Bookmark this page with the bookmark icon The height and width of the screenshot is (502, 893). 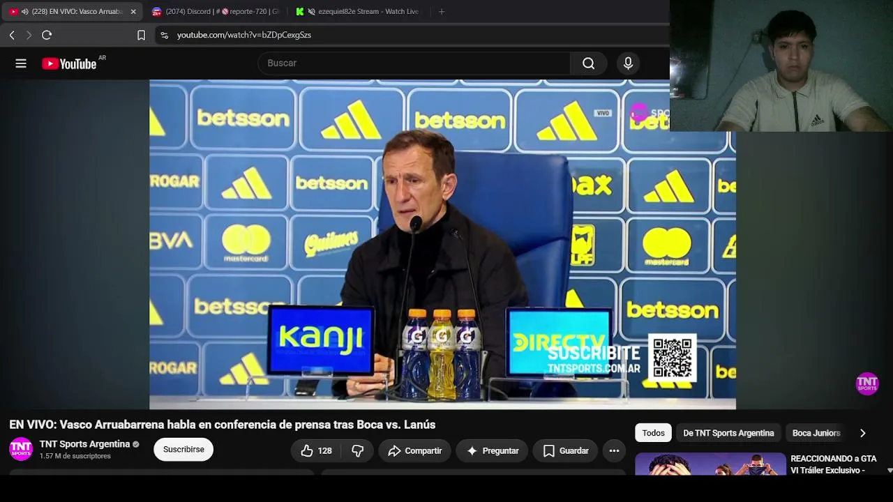pos(141,35)
